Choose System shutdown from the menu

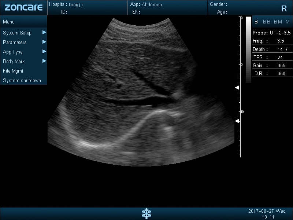22,80
